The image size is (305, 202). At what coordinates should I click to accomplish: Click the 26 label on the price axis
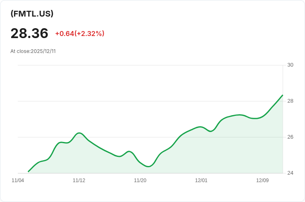click(290, 137)
